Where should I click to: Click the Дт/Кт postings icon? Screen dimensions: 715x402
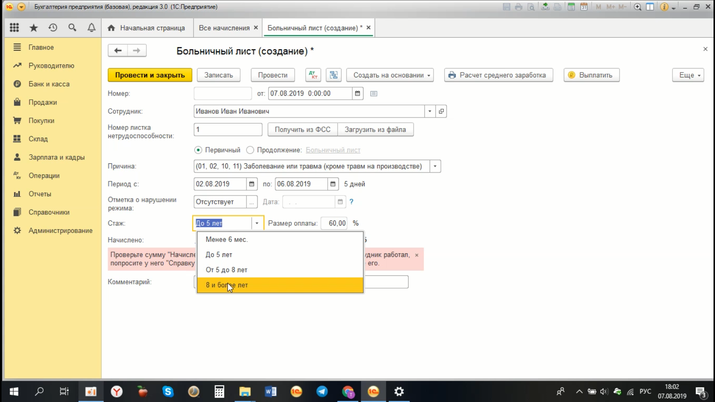click(x=313, y=75)
